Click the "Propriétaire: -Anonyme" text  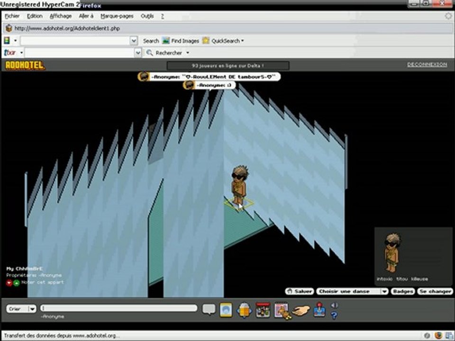click(34, 275)
